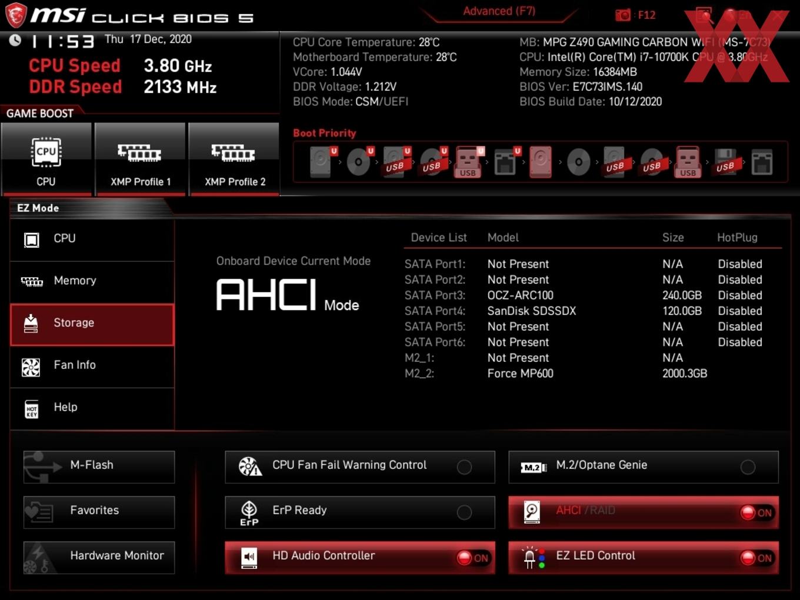Screen dimensions: 800x600
Task: Click the 'Device List' column header
Action: click(439, 238)
